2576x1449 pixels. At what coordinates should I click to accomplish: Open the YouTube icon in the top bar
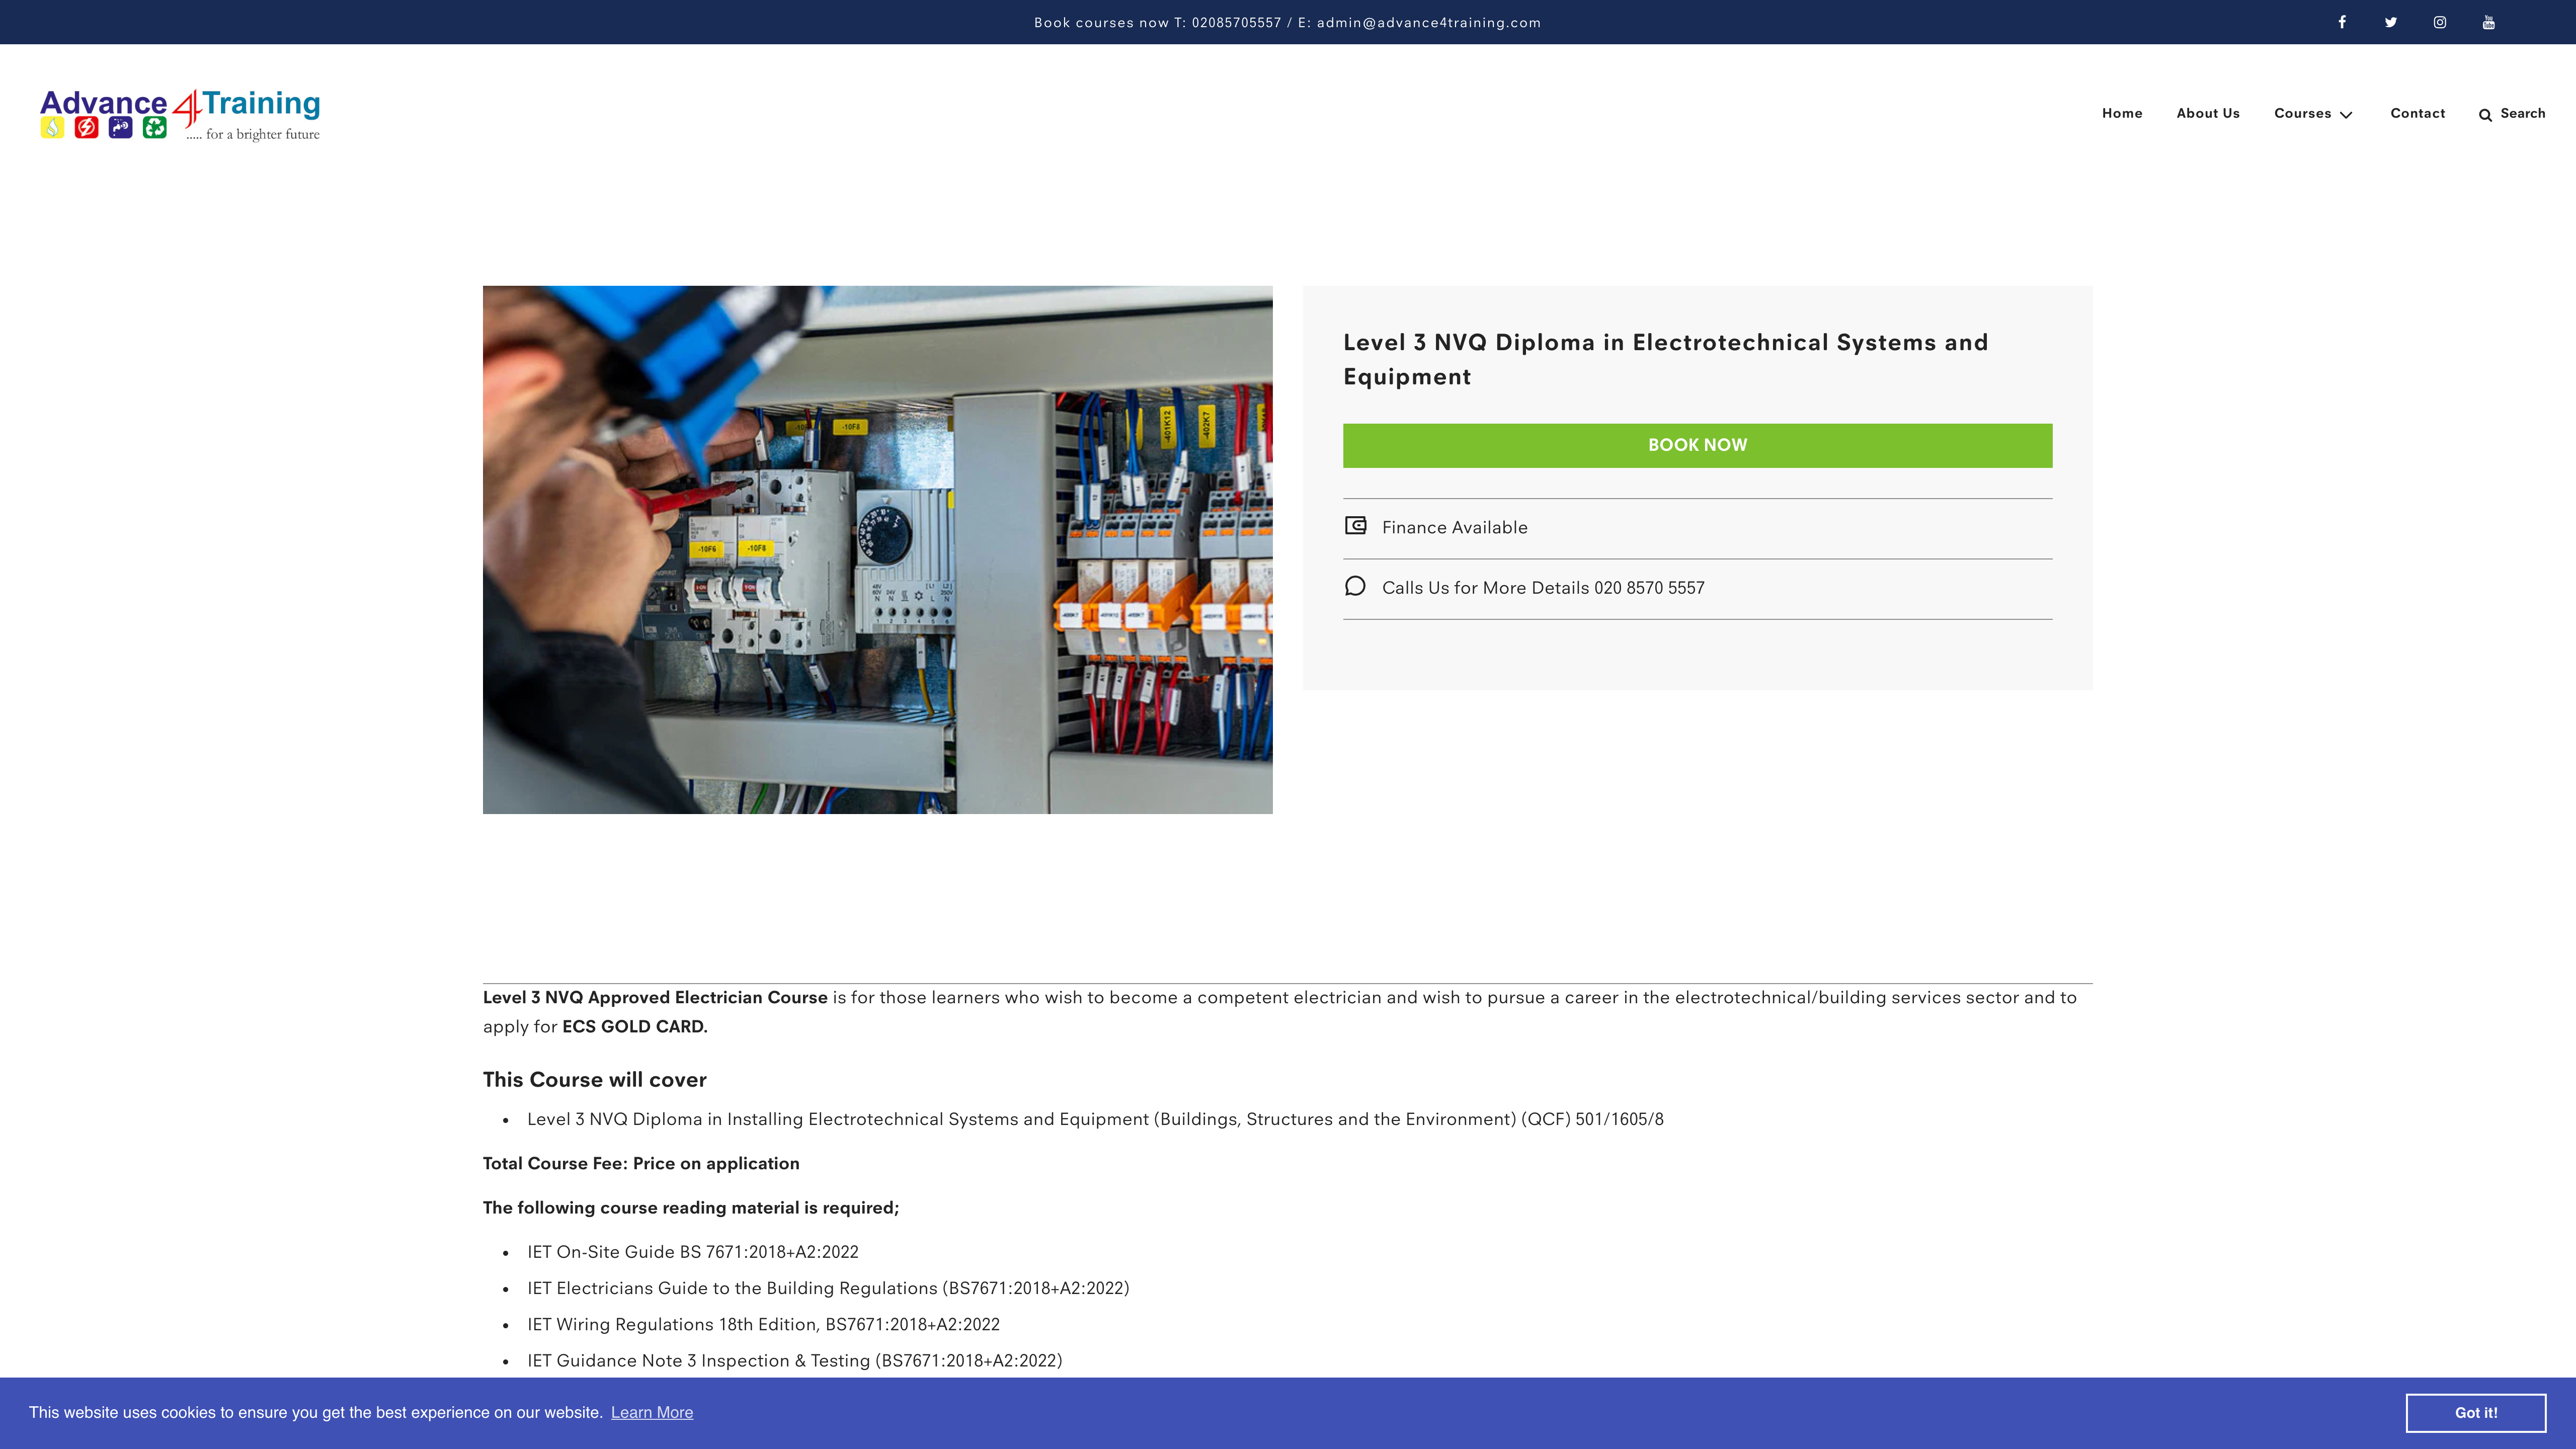point(2488,21)
